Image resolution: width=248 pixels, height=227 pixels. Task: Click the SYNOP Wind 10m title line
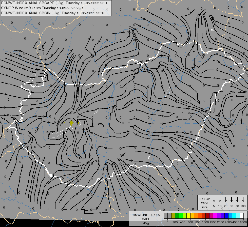43,8
